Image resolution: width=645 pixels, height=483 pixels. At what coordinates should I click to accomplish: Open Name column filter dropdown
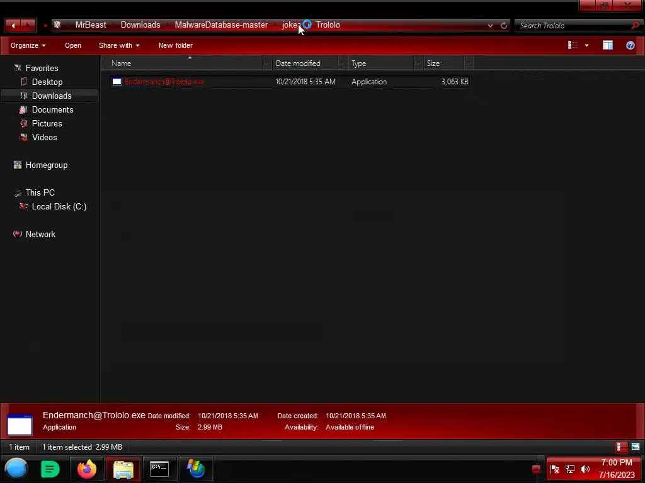pos(266,64)
